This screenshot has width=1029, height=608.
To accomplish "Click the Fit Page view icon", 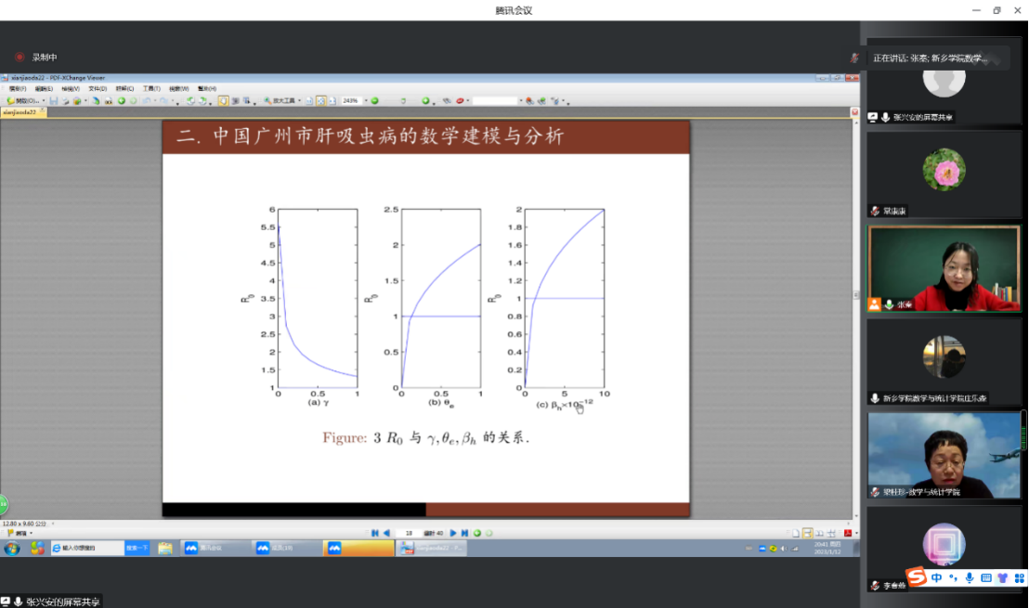I will coord(321,101).
